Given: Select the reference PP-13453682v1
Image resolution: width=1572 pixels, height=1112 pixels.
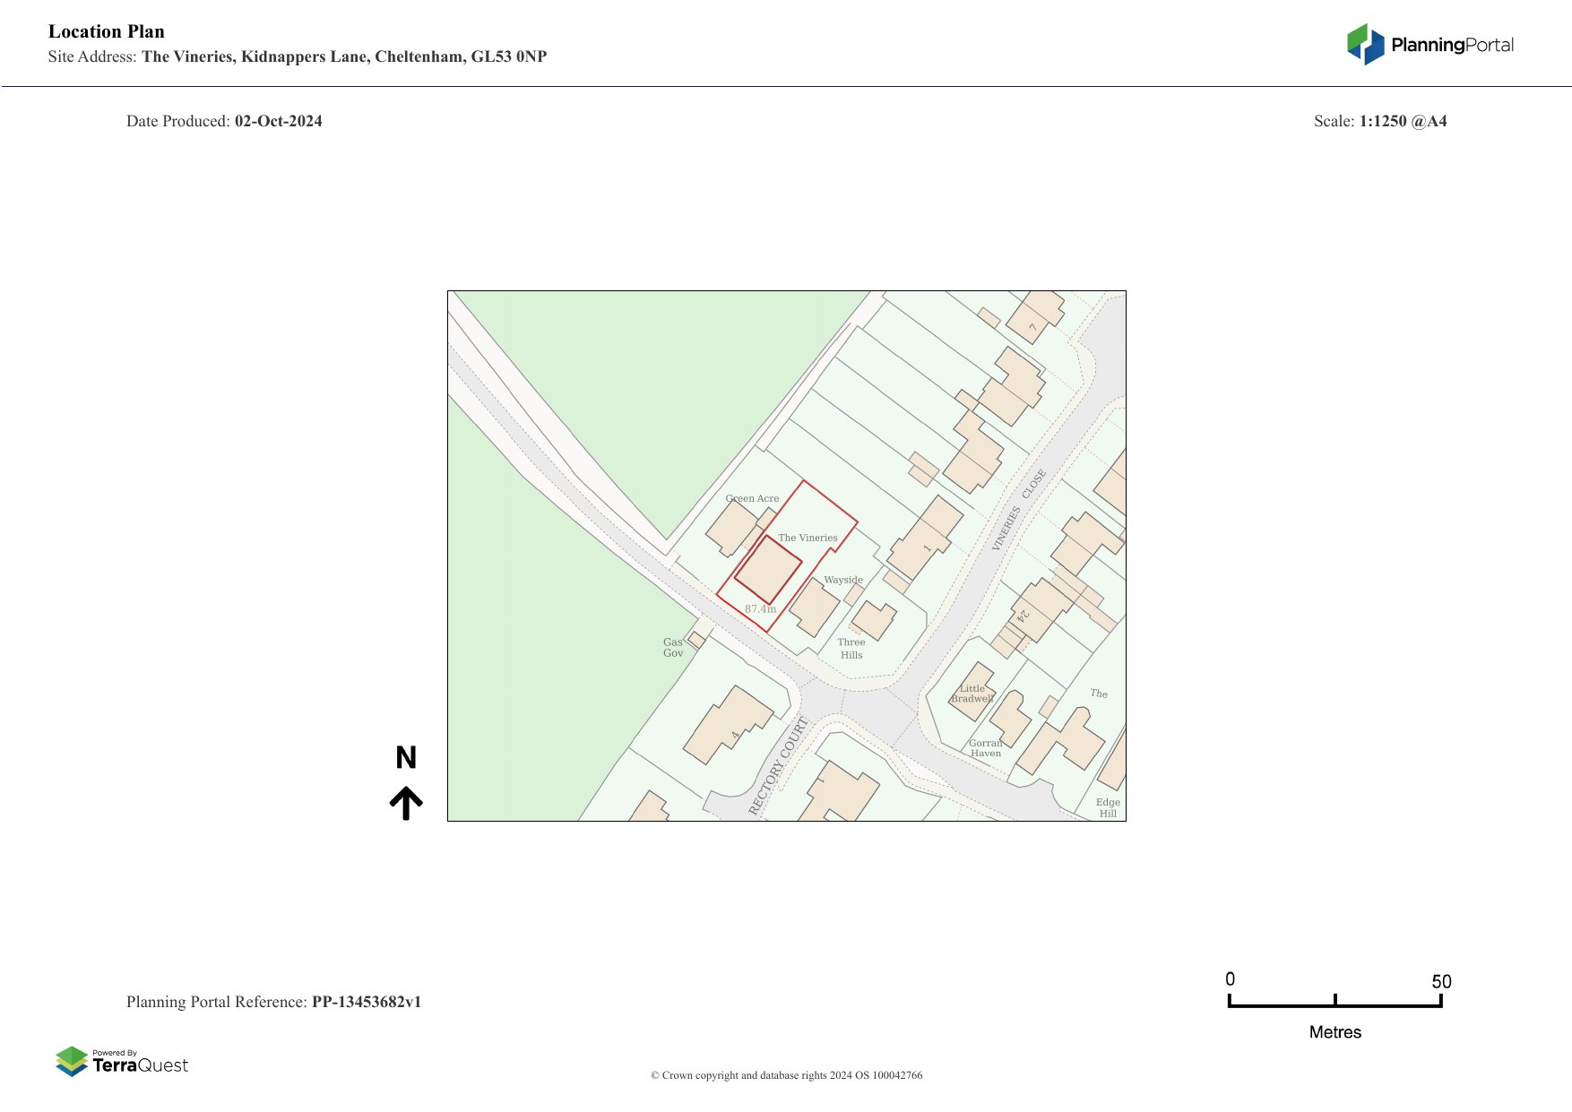Looking at the screenshot, I should [366, 1002].
